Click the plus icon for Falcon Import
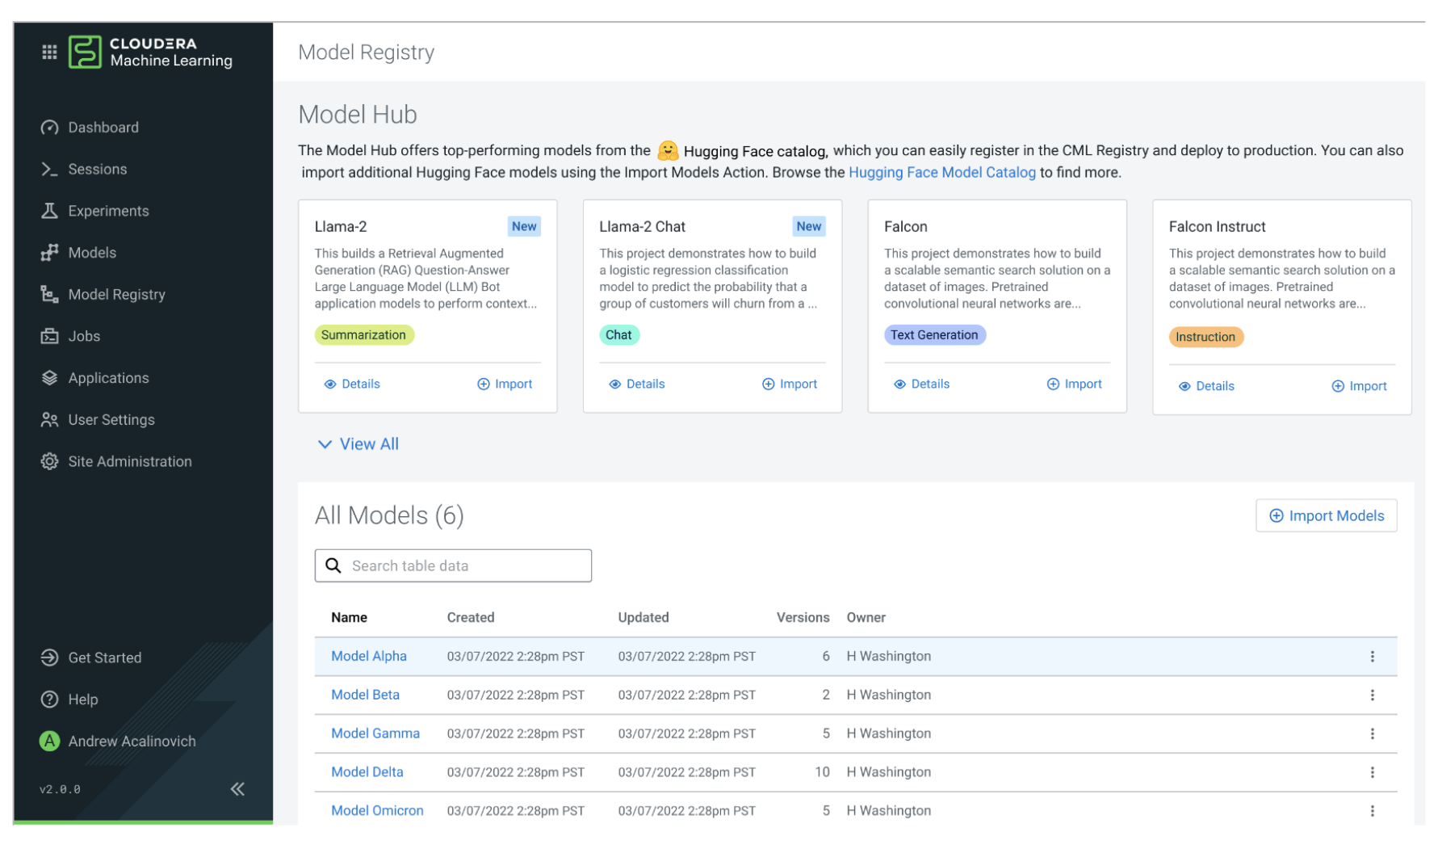Screen dimensions: 1442x853 (1054, 385)
